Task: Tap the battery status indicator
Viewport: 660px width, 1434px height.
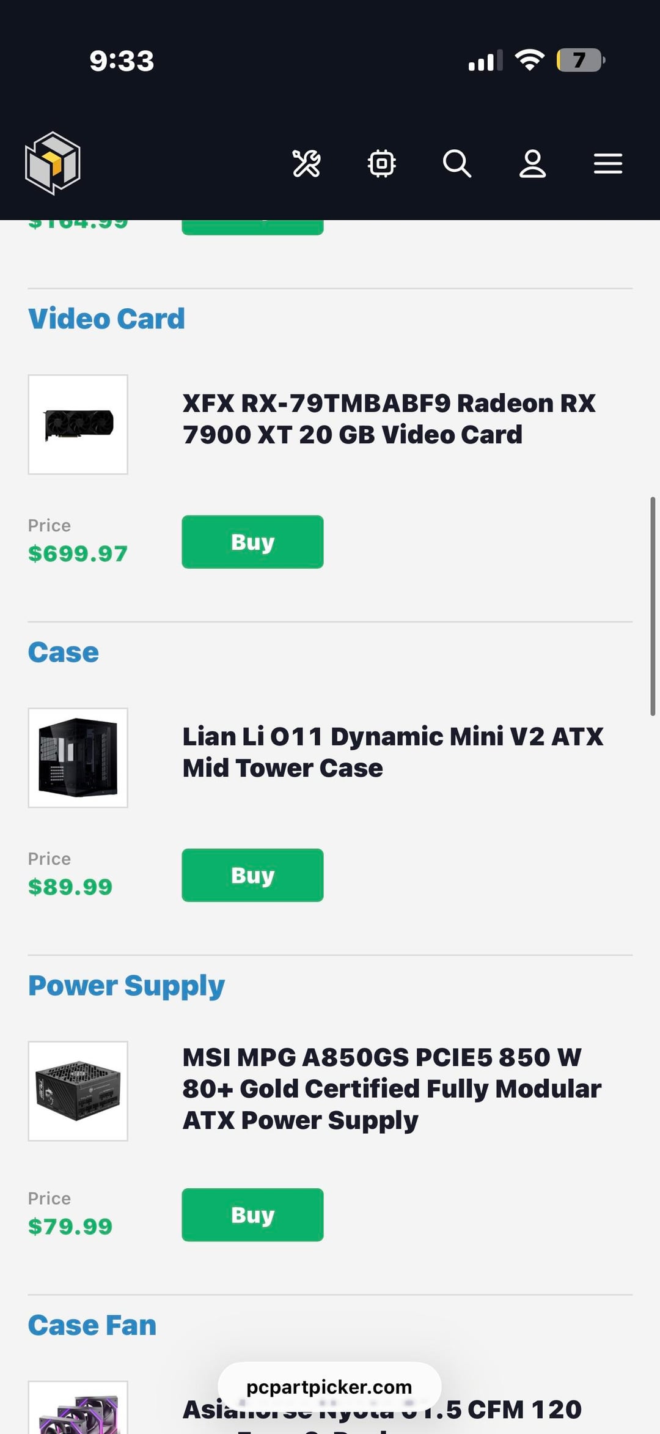Action: tap(579, 60)
